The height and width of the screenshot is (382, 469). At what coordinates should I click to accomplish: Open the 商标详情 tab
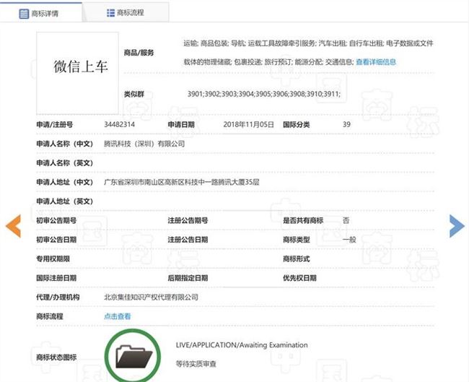(x=41, y=12)
